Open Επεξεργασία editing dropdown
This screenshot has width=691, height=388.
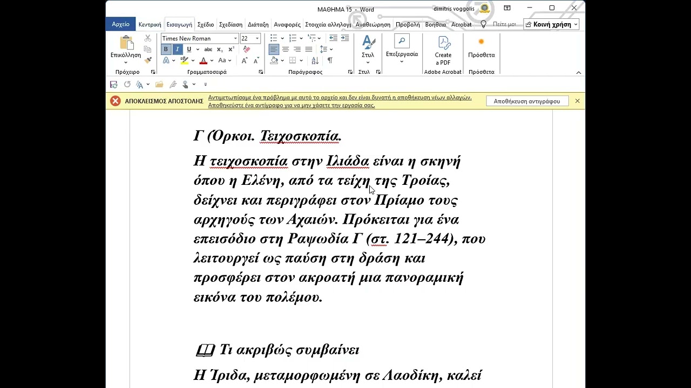click(x=402, y=50)
